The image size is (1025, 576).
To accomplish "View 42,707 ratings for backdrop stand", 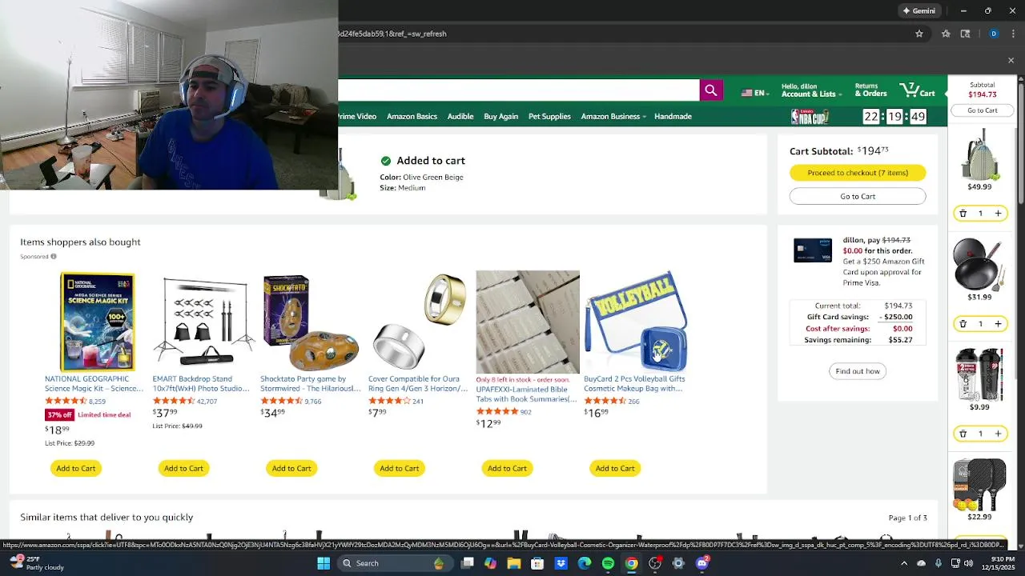I will point(206,402).
